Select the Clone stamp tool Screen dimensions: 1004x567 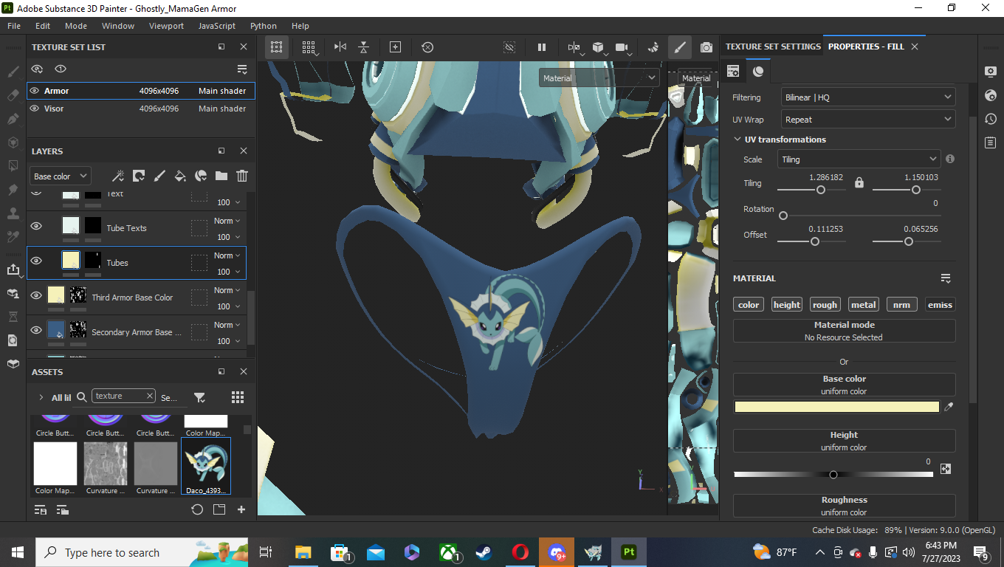pos(13,213)
